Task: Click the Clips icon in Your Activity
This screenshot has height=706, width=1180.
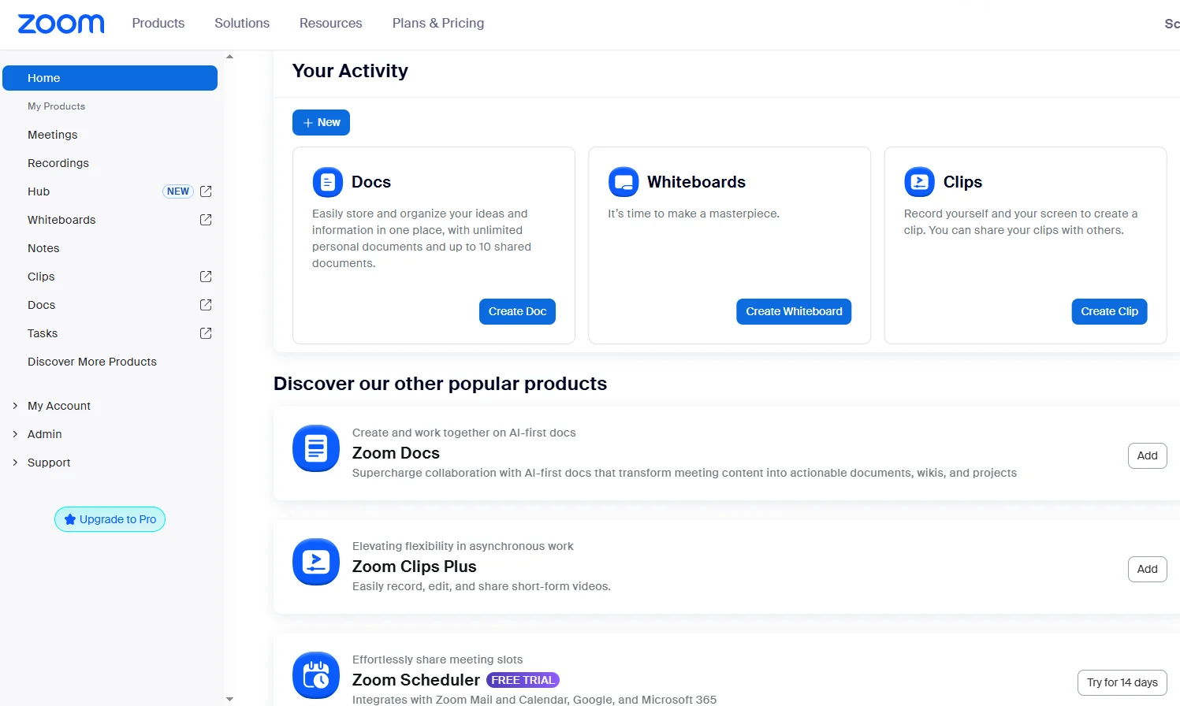Action: (919, 181)
